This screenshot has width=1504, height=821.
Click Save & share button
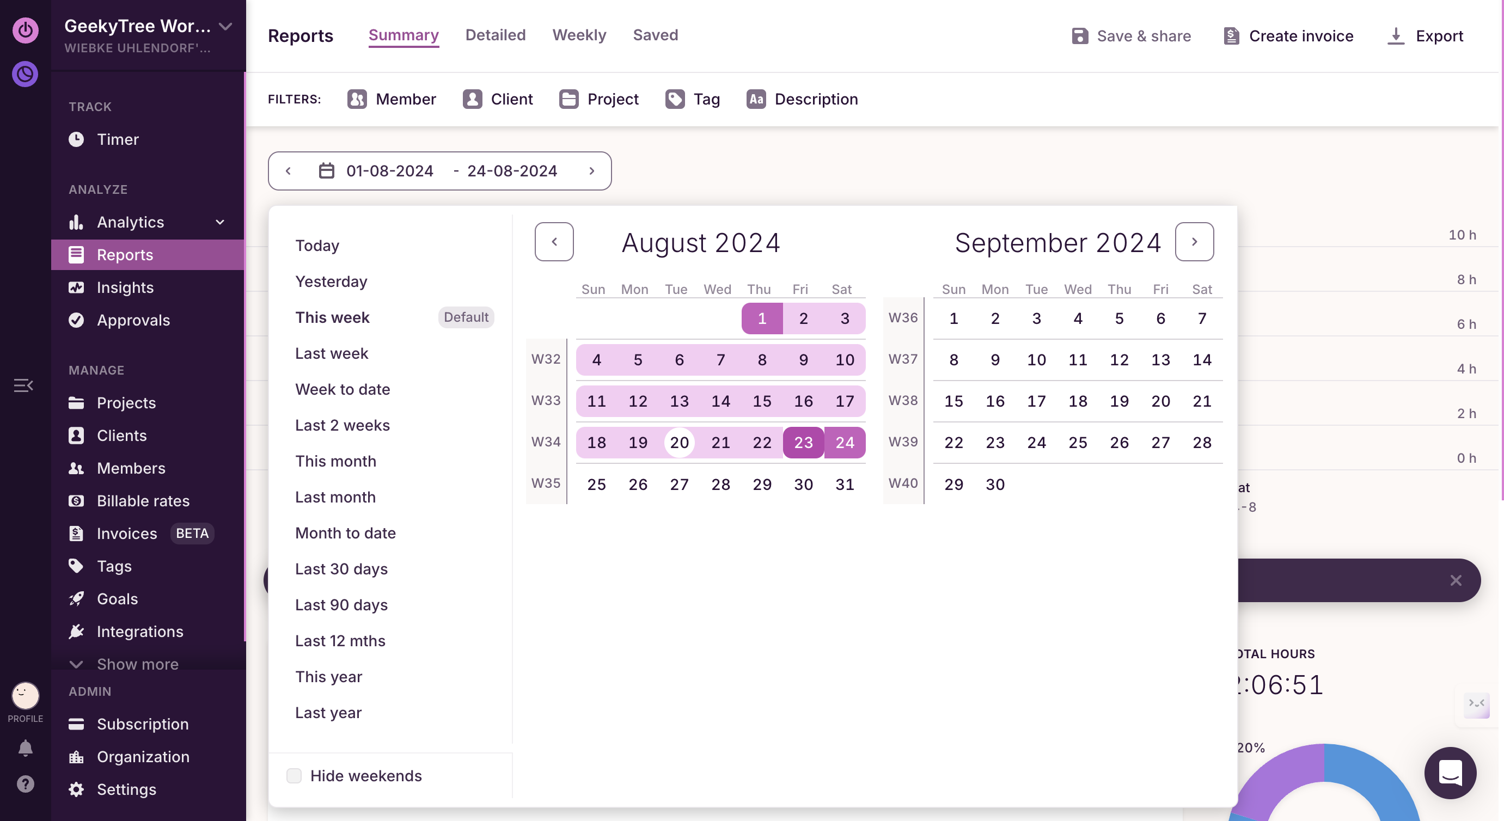pos(1131,35)
